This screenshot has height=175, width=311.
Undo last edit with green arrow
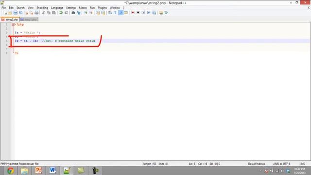pos(61,13)
